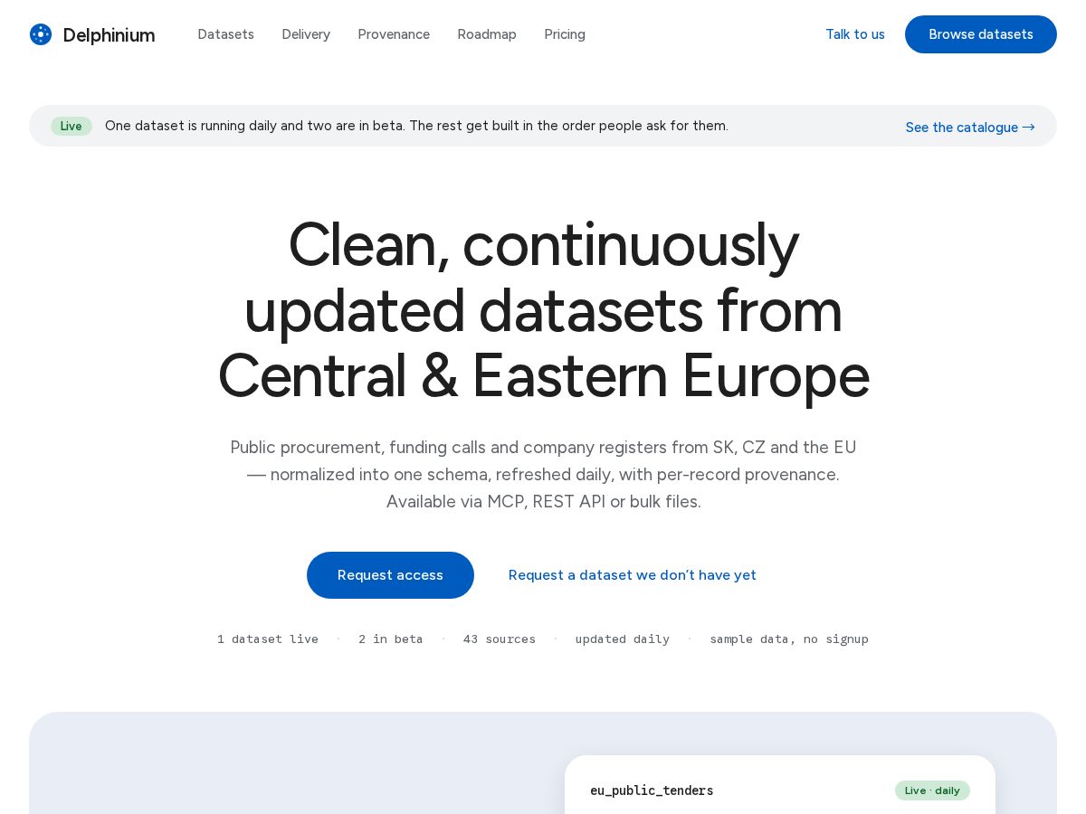
Task: Click the Talk to us link
Action: coord(855,34)
